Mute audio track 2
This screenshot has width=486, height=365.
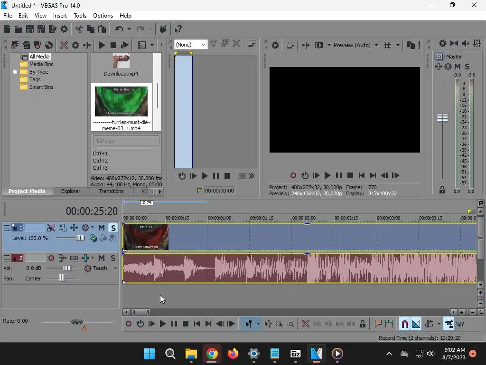(x=102, y=258)
